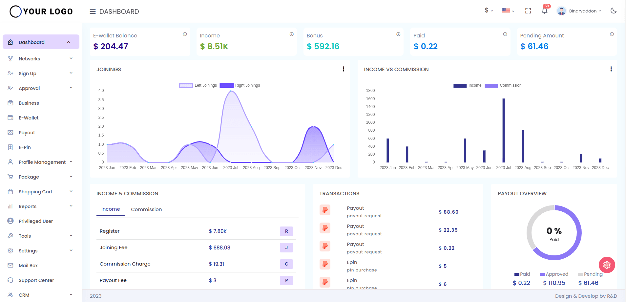
Task: Click the E-Pin sidebar icon
Action: [x=10, y=147]
